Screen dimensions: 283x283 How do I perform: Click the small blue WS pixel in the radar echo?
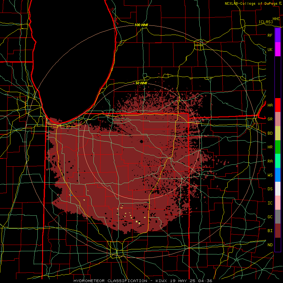(x=72, y=195)
